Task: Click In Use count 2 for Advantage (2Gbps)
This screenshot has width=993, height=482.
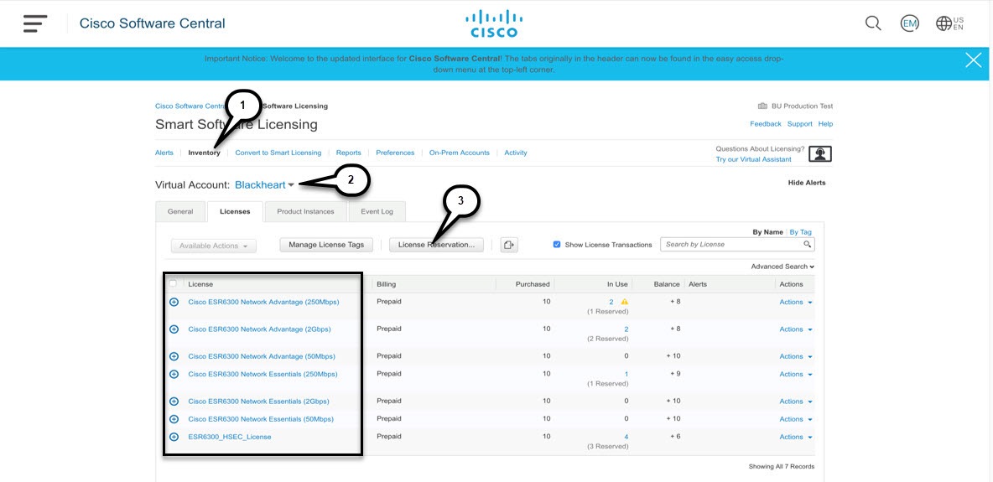Action: pyautogui.click(x=626, y=329)
